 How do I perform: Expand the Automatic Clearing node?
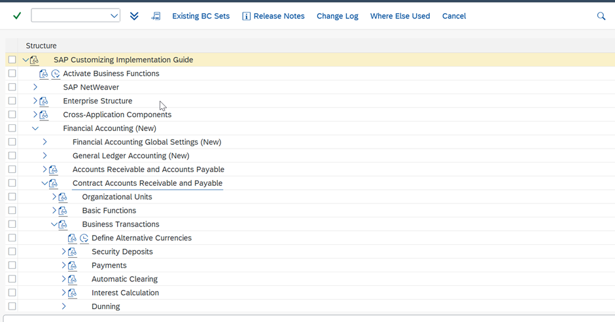click(63, 279)
